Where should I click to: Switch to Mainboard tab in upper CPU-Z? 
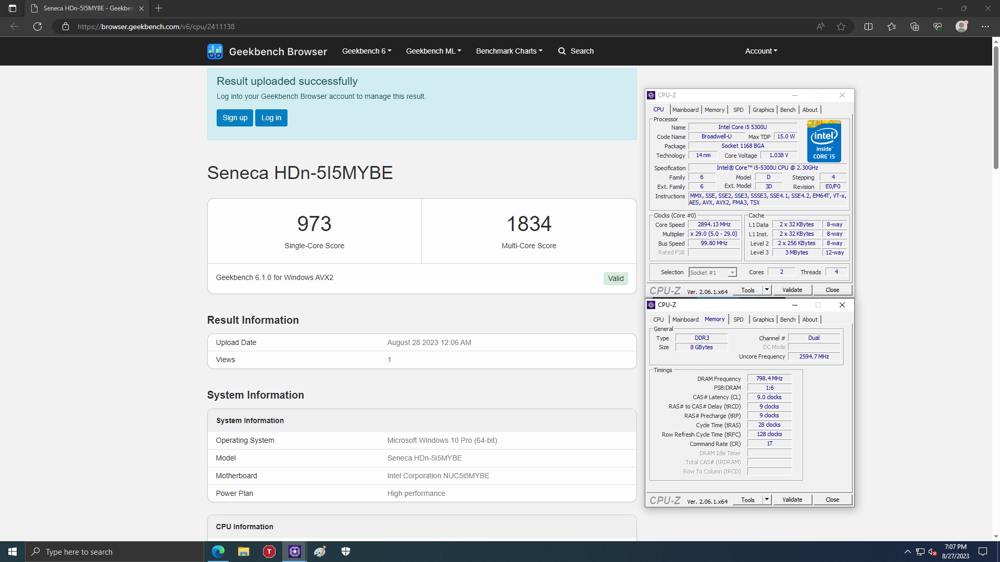(x=685, y=110)
